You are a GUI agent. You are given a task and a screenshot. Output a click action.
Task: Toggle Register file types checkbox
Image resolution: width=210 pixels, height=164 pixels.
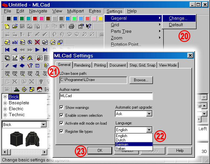(x=61, y=131)
